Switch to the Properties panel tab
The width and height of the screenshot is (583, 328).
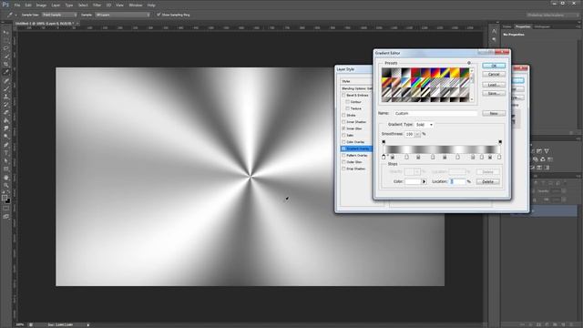(523, 26)
